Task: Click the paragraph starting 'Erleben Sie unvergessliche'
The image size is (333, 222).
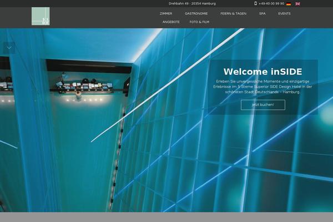Action: 263,87
